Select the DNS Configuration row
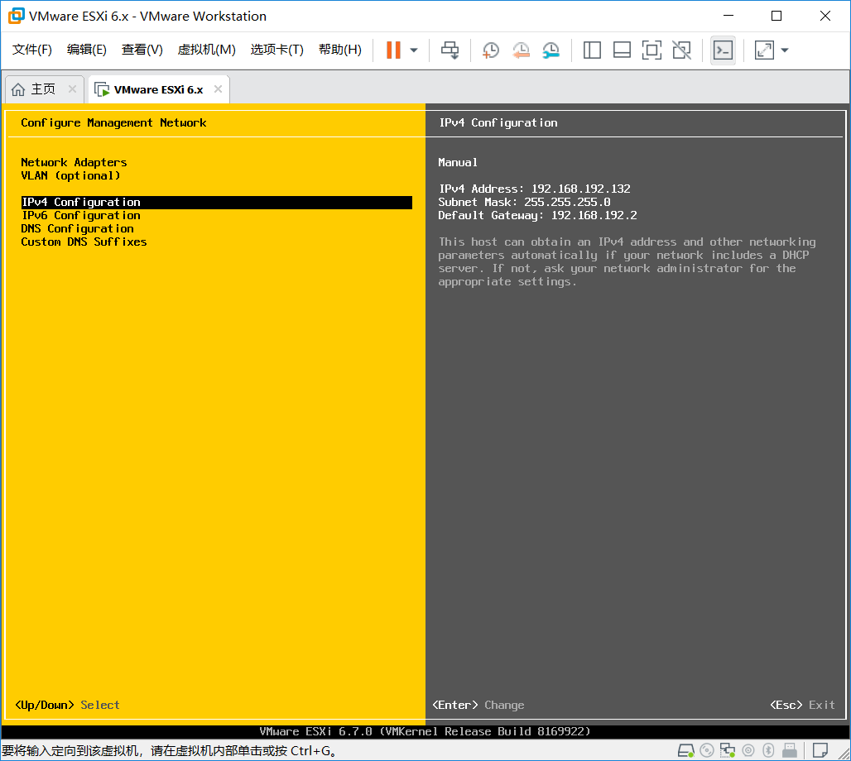This screenshot has height=761, width=851. tap(77, 228)
